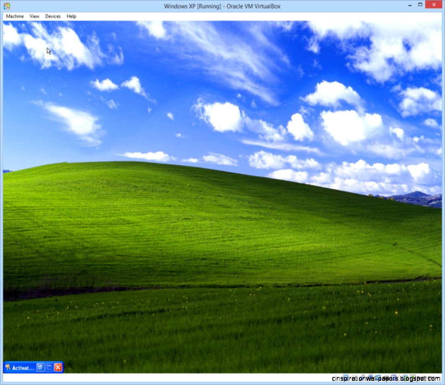Screen dimensions: 445x385
Task: Click the keys icon on the Activate window
Action: pos(8,367)
